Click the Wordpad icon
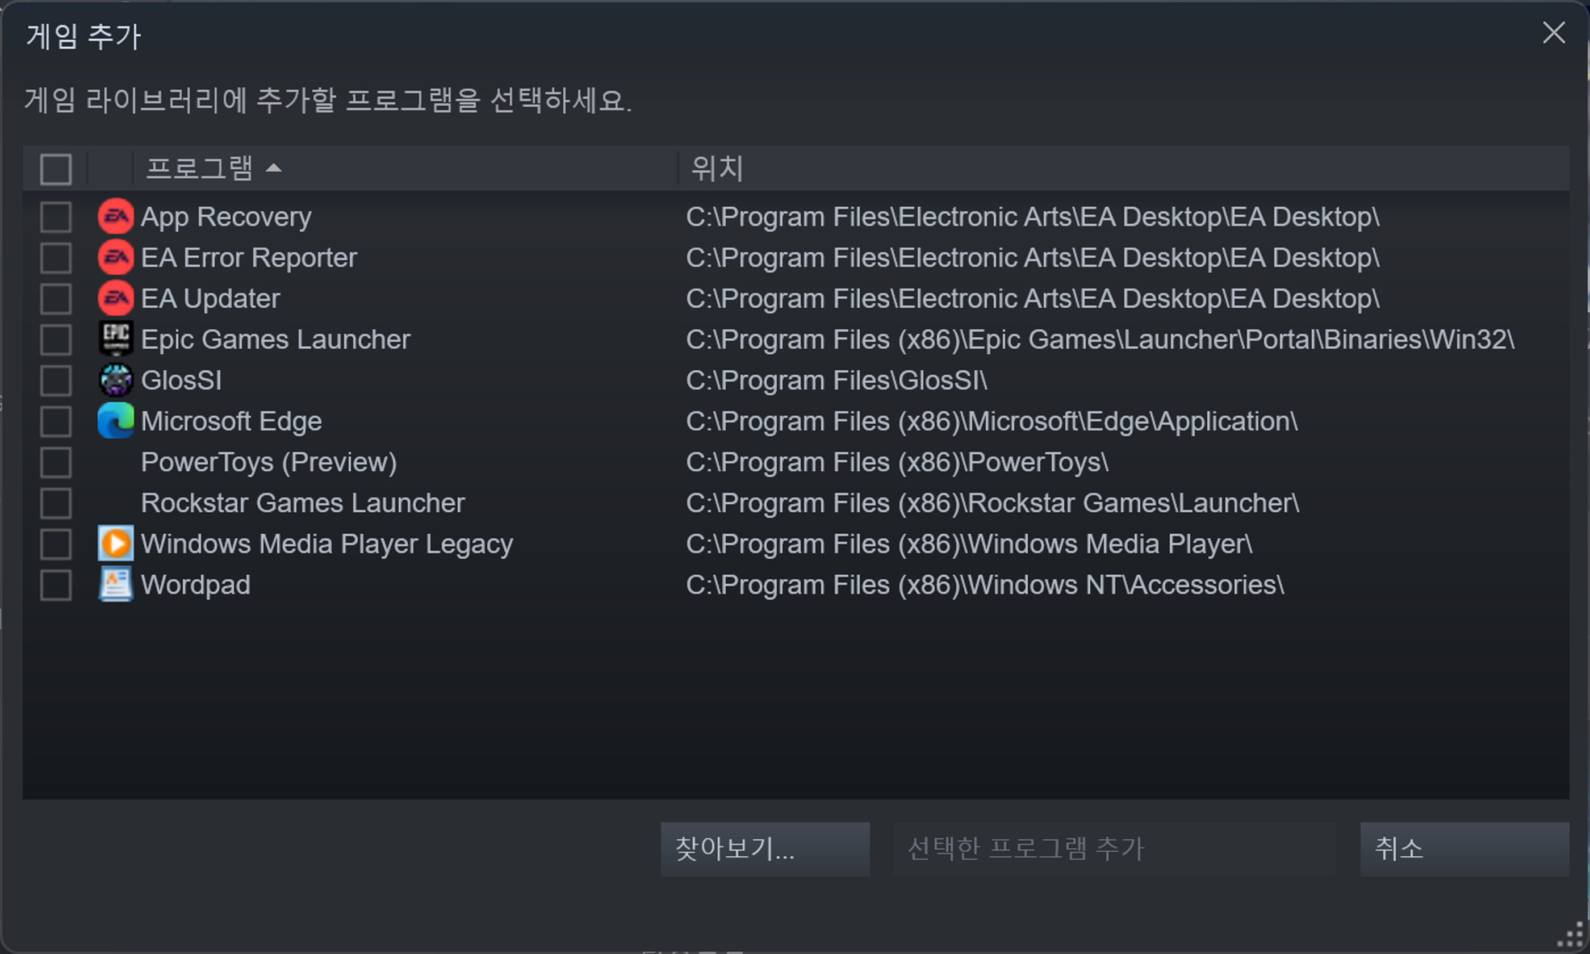The image size is (1590, 954). [116, 584]
